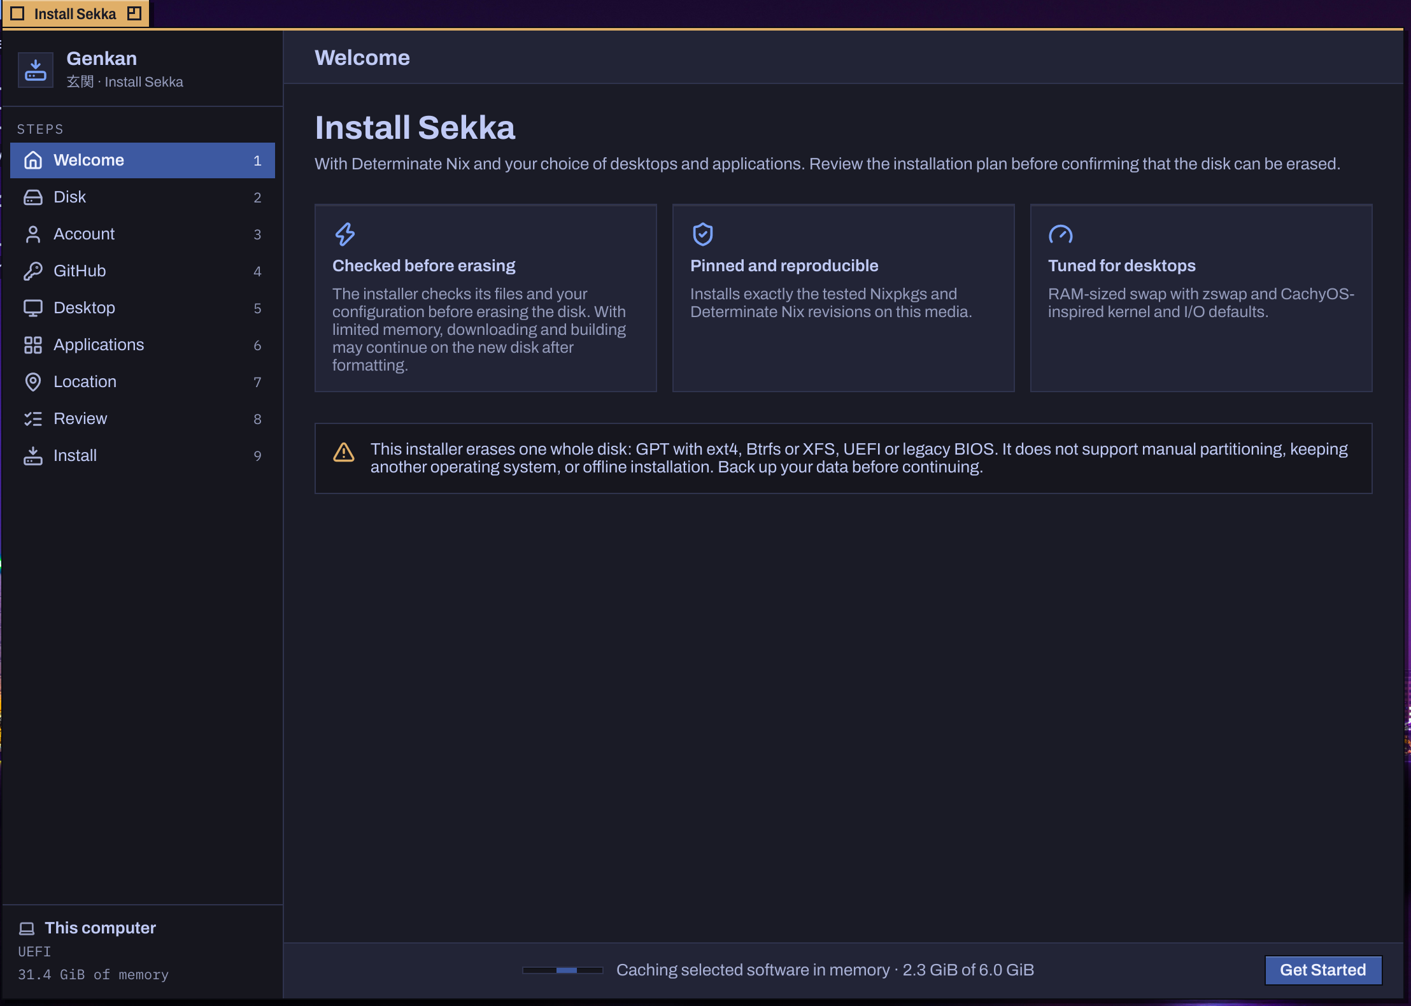
Task: Click the Install download icon in steps
Action: 33,456
